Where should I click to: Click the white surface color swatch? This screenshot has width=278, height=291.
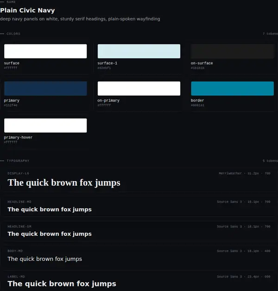(x=45, y=51)
